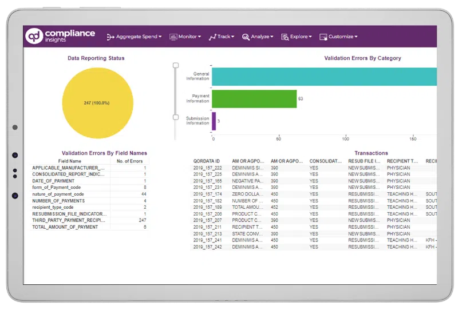Click transaction ID 2019_157_213
Screen dimensions: 462x310
point(207,234)
